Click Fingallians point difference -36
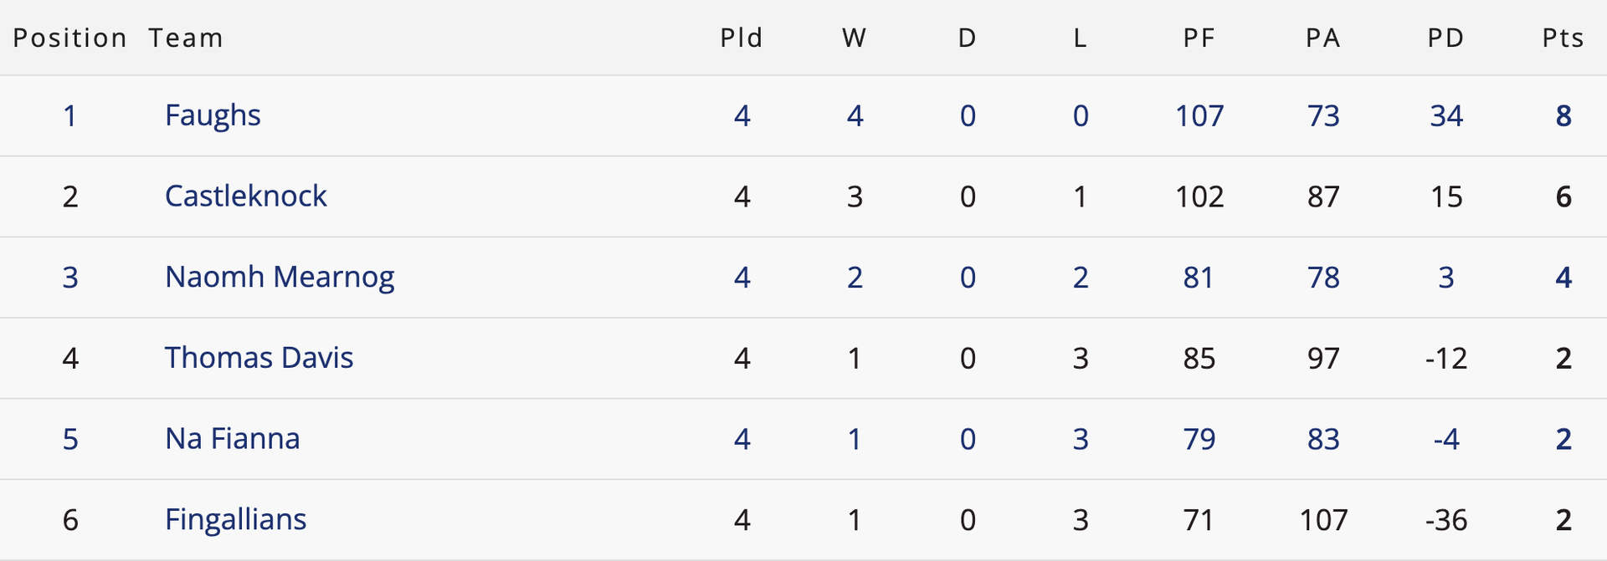This screenshot has height=561, width=1607. click(1446, 520)
